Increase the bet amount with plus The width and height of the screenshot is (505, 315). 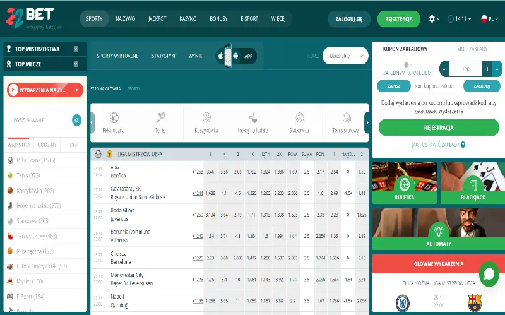[x=487, y=69]
